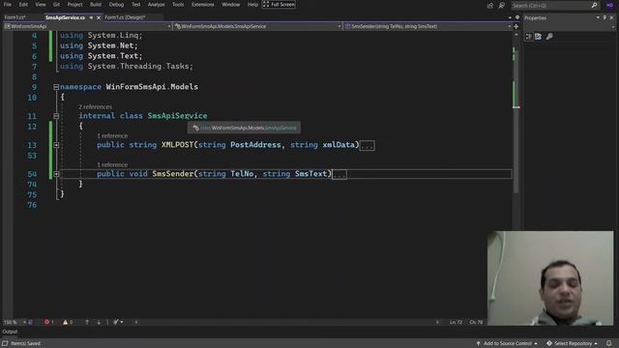Viewport: 619px width, 348px height.
Task: Open the Extensions menu
Action: pyautogui.click(x=203, y=4)
